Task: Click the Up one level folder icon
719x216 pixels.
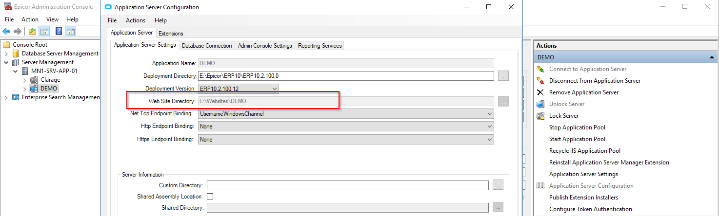Action: (x=33, y=32)
